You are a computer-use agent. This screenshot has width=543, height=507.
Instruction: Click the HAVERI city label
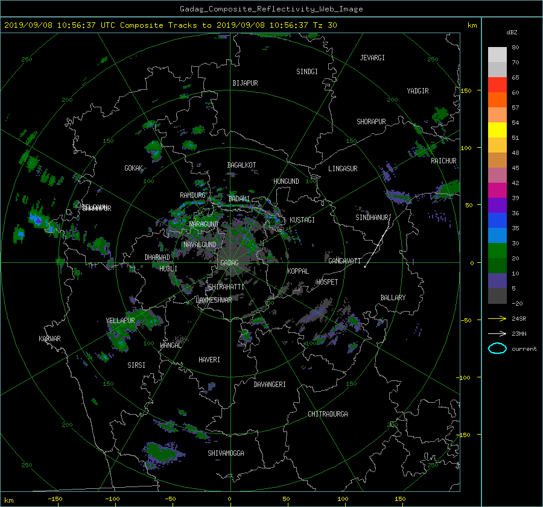(x=209, y=360)
